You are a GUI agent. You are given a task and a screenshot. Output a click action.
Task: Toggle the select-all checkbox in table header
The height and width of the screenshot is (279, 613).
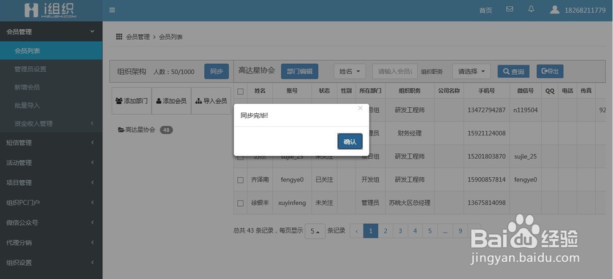[x=240, y=91]
